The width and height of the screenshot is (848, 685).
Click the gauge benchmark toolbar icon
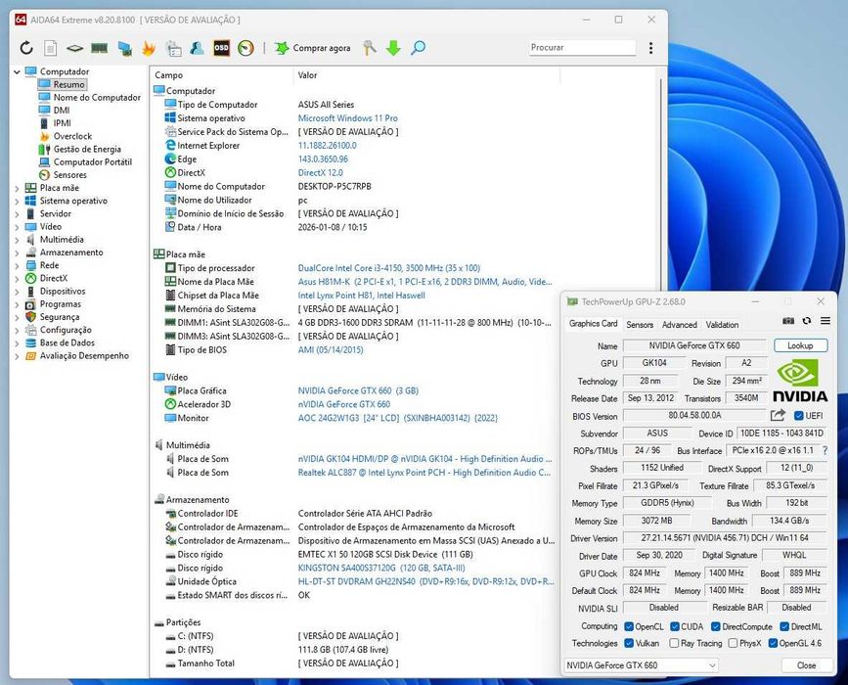tap(245, 48)
